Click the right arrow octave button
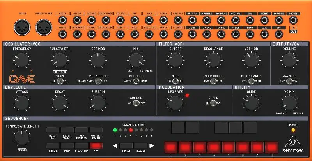 152,146
